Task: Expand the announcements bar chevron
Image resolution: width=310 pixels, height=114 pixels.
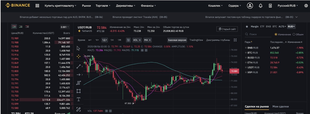Action: (296, 17)
